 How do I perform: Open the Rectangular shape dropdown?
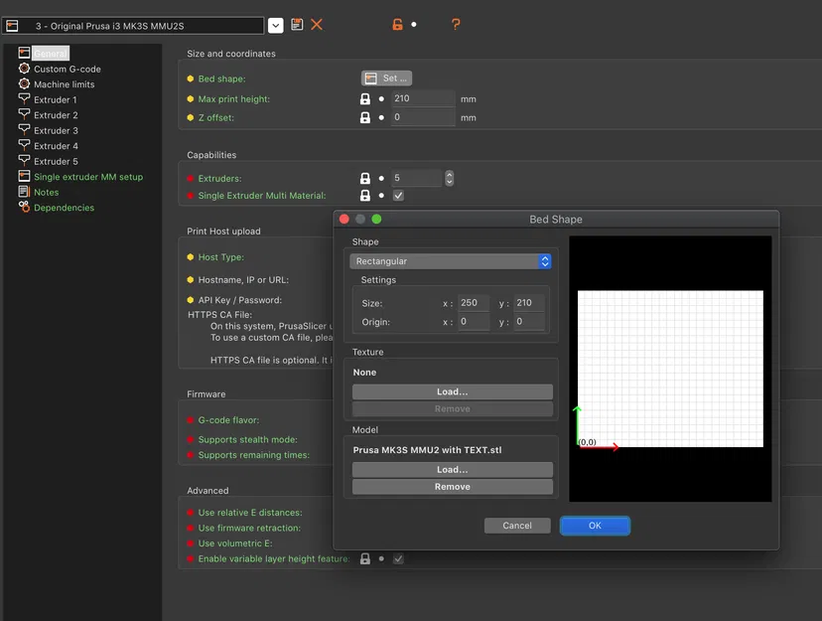(x=451, y=261)
